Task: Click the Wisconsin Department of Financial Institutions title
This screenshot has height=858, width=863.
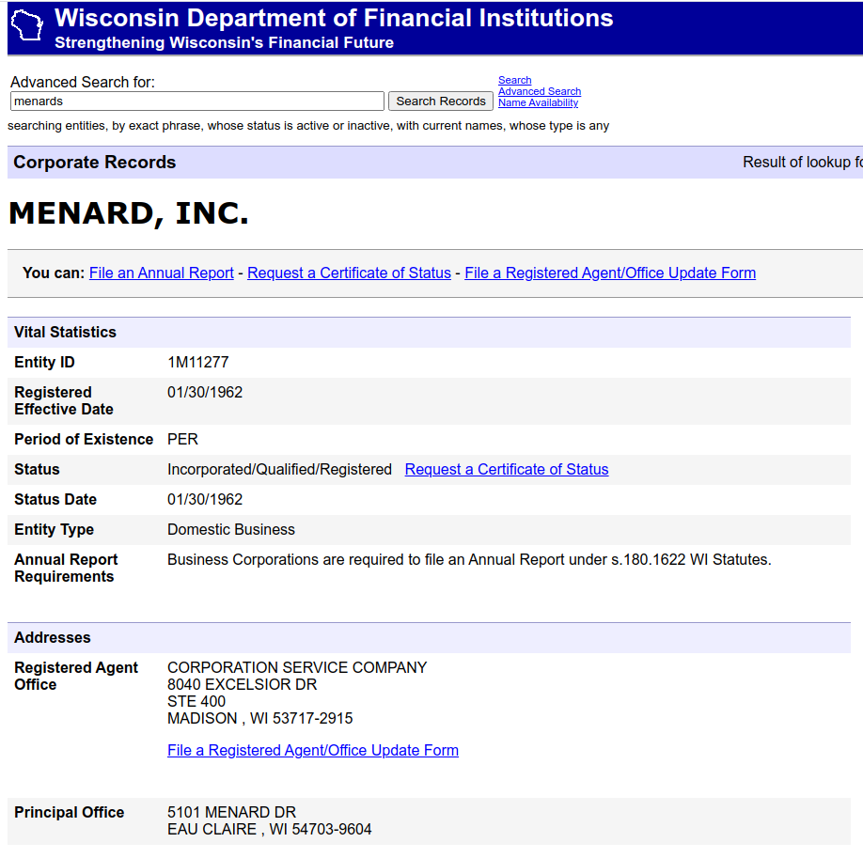Action: (334, 18)
